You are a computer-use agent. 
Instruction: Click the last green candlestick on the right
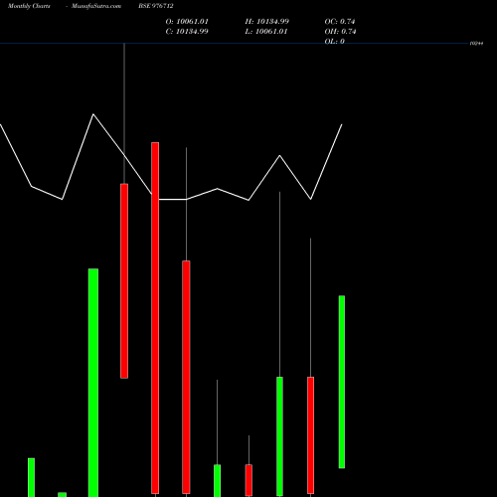(x=342, y=382)
